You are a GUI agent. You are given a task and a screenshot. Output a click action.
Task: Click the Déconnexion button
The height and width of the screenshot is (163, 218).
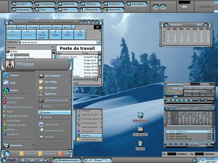pos(47,153)
